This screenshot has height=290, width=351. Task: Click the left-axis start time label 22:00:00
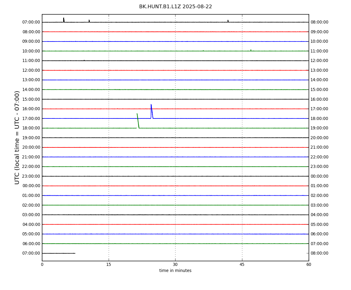(x=31, y=167)
